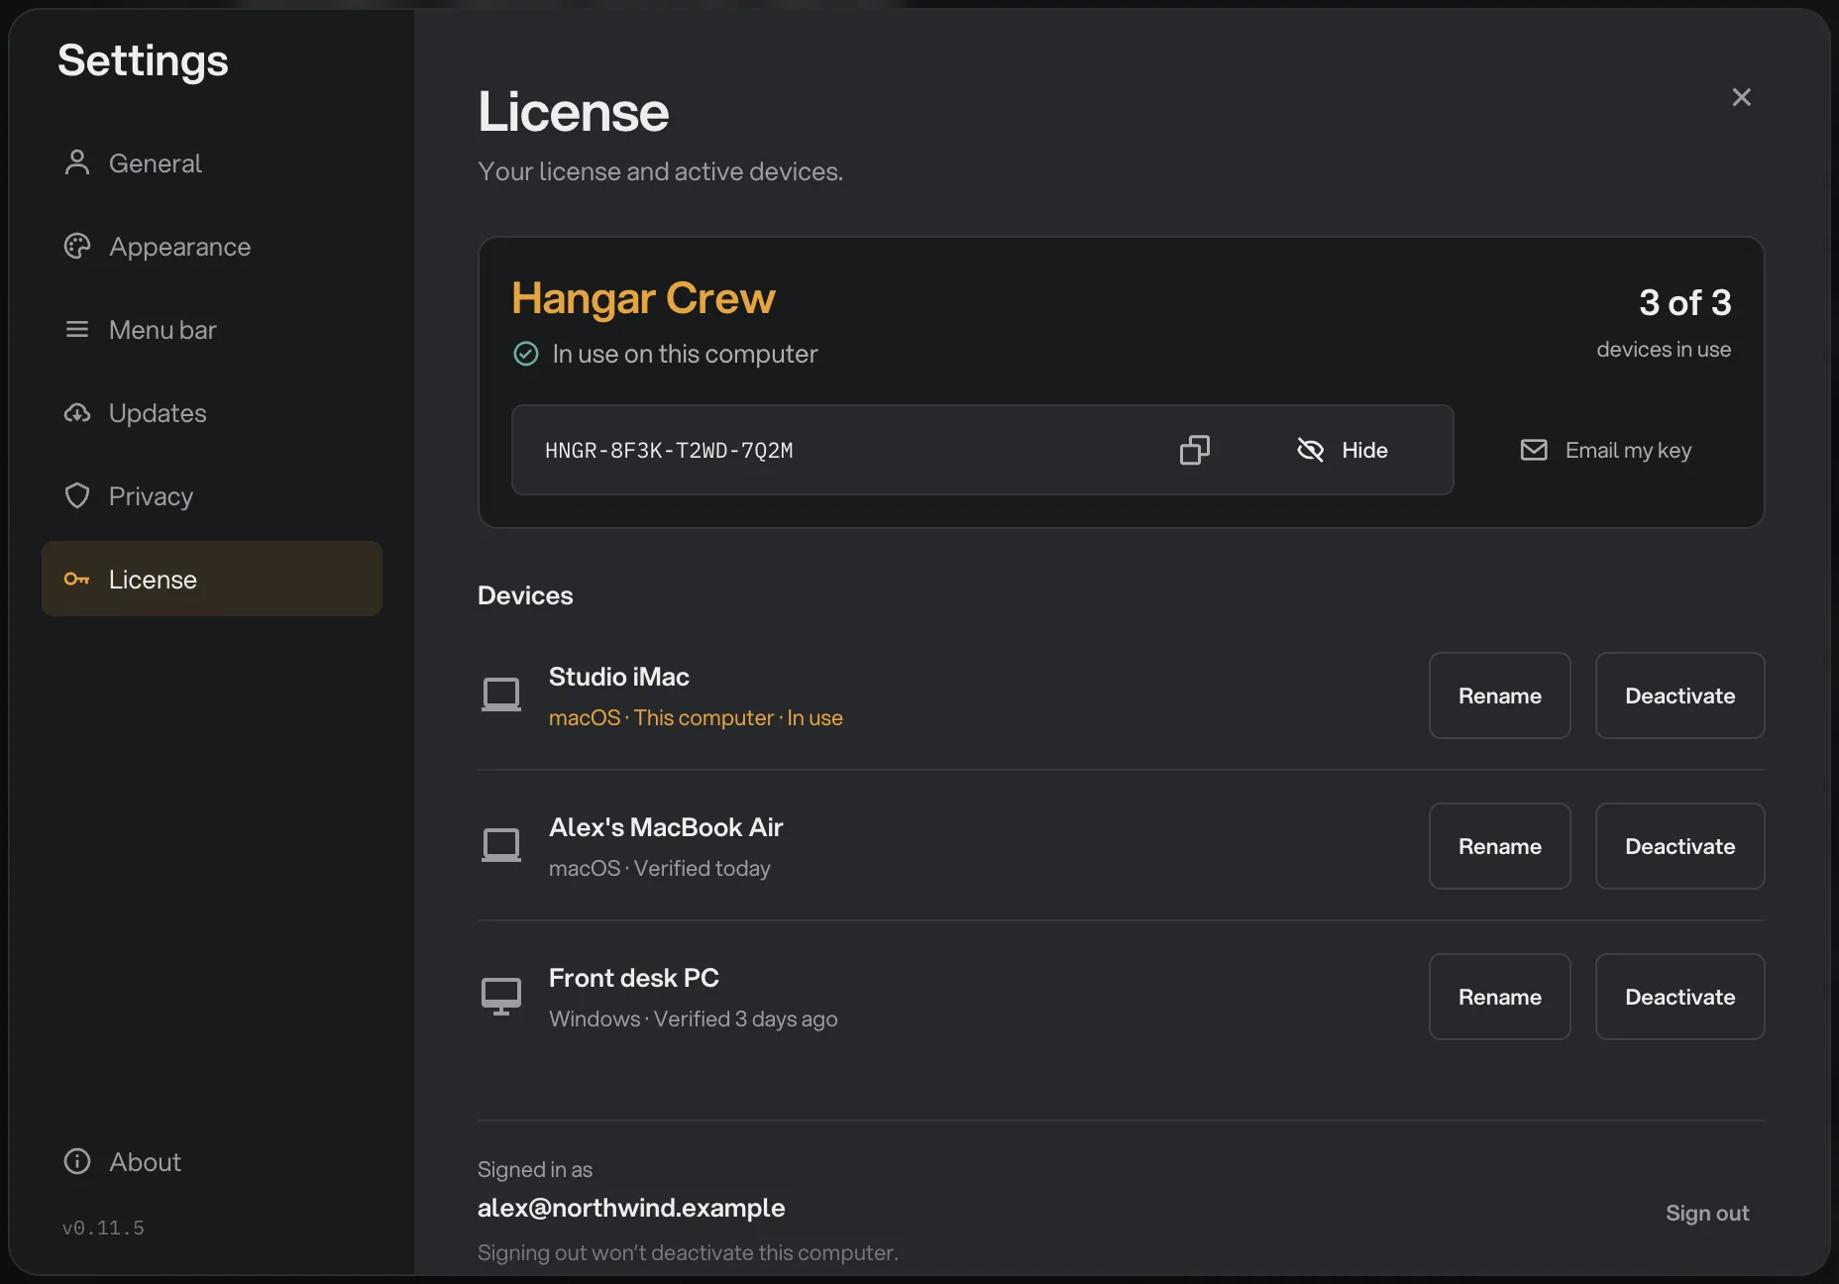1839x1284 pixels.
Task: Sign out of alex@northwind.example
Action: (x=1707, y=1213)
